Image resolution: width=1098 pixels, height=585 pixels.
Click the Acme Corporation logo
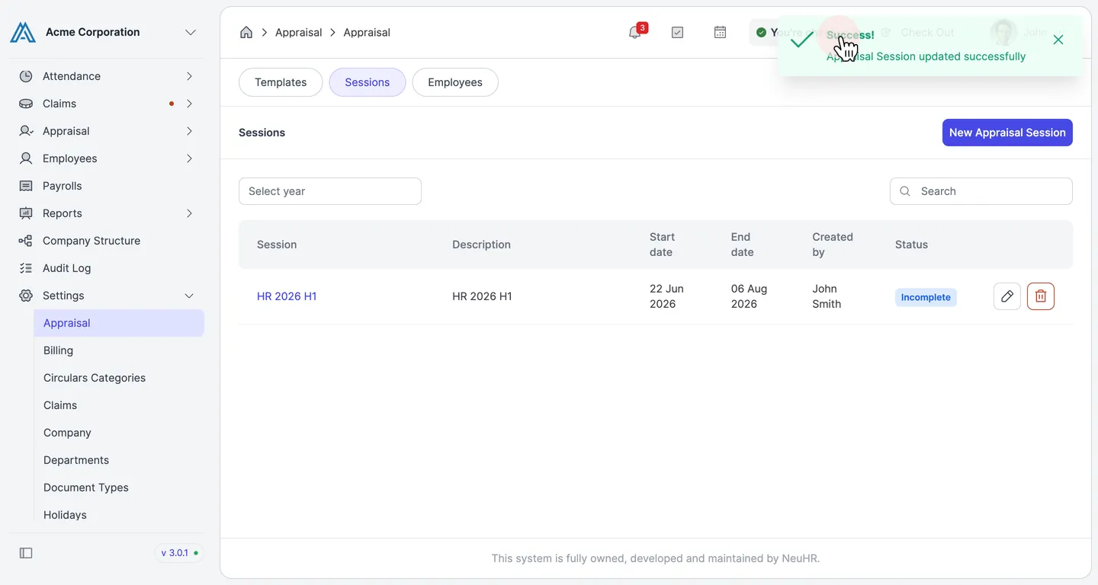[23, 32]
